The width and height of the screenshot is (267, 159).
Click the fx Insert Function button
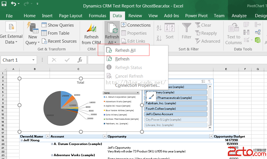point(80,60)
